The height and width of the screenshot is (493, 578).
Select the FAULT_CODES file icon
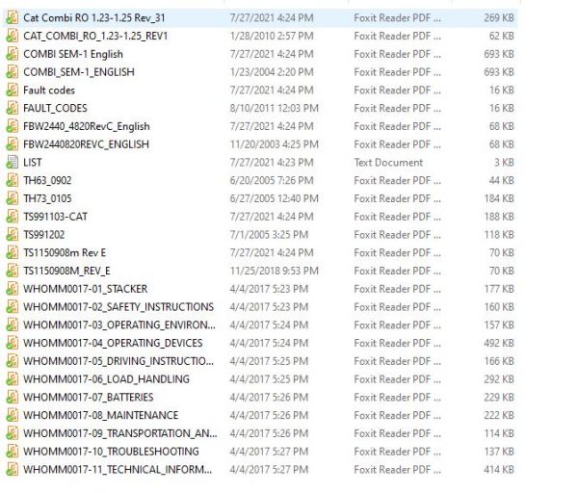[13, 108]
